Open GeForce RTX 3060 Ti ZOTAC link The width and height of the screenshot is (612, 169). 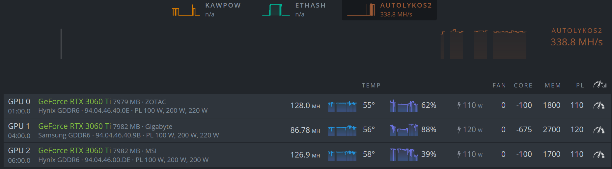tap(74, 102)
